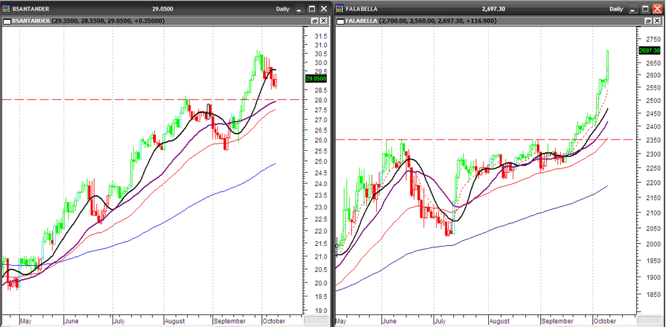The height and width of the screenshot is (327, 666).
Task: Click the 2050 price axis label
Action: point(654,228)
